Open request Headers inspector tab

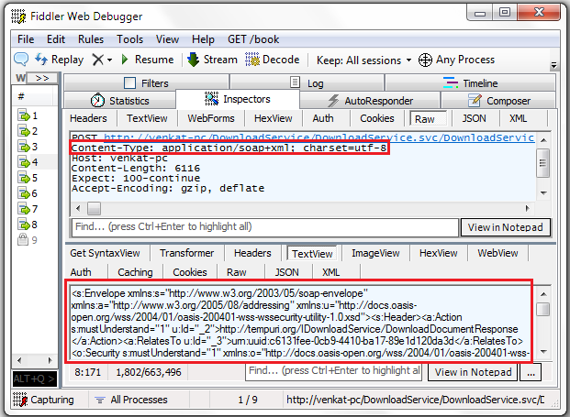click(x=88, y=118)
